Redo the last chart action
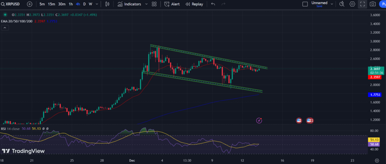 pos(224,4)
